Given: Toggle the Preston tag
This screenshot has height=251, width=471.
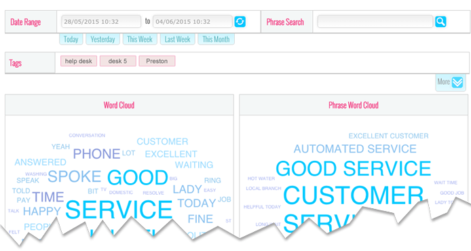Looking at the screenshot, I should click(157, 61).
